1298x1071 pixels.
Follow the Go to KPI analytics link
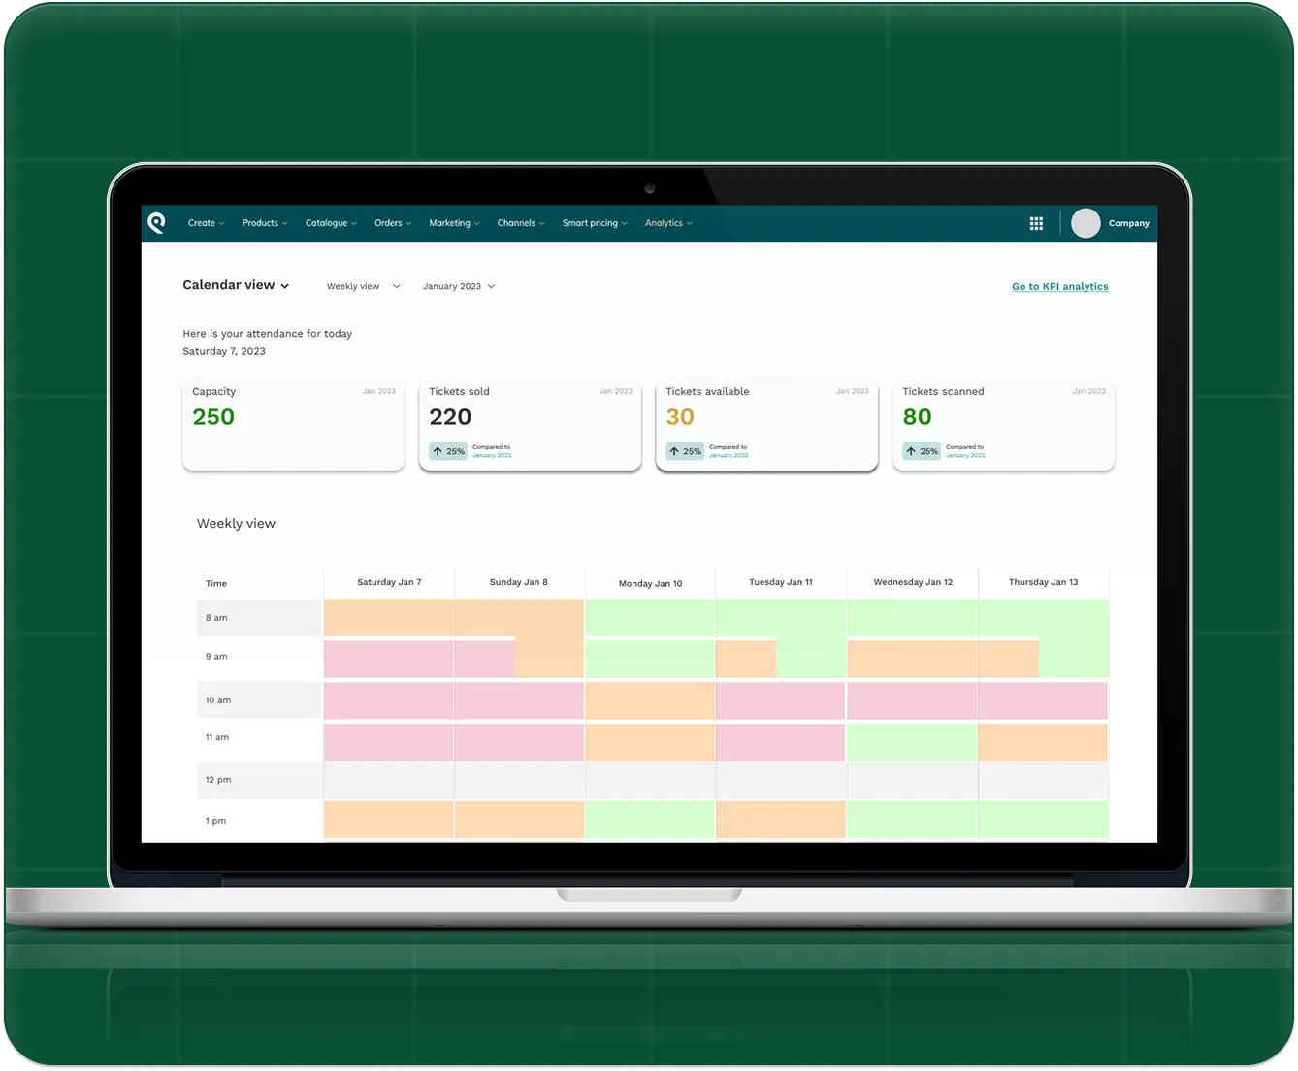click(x=1059, y=286)
